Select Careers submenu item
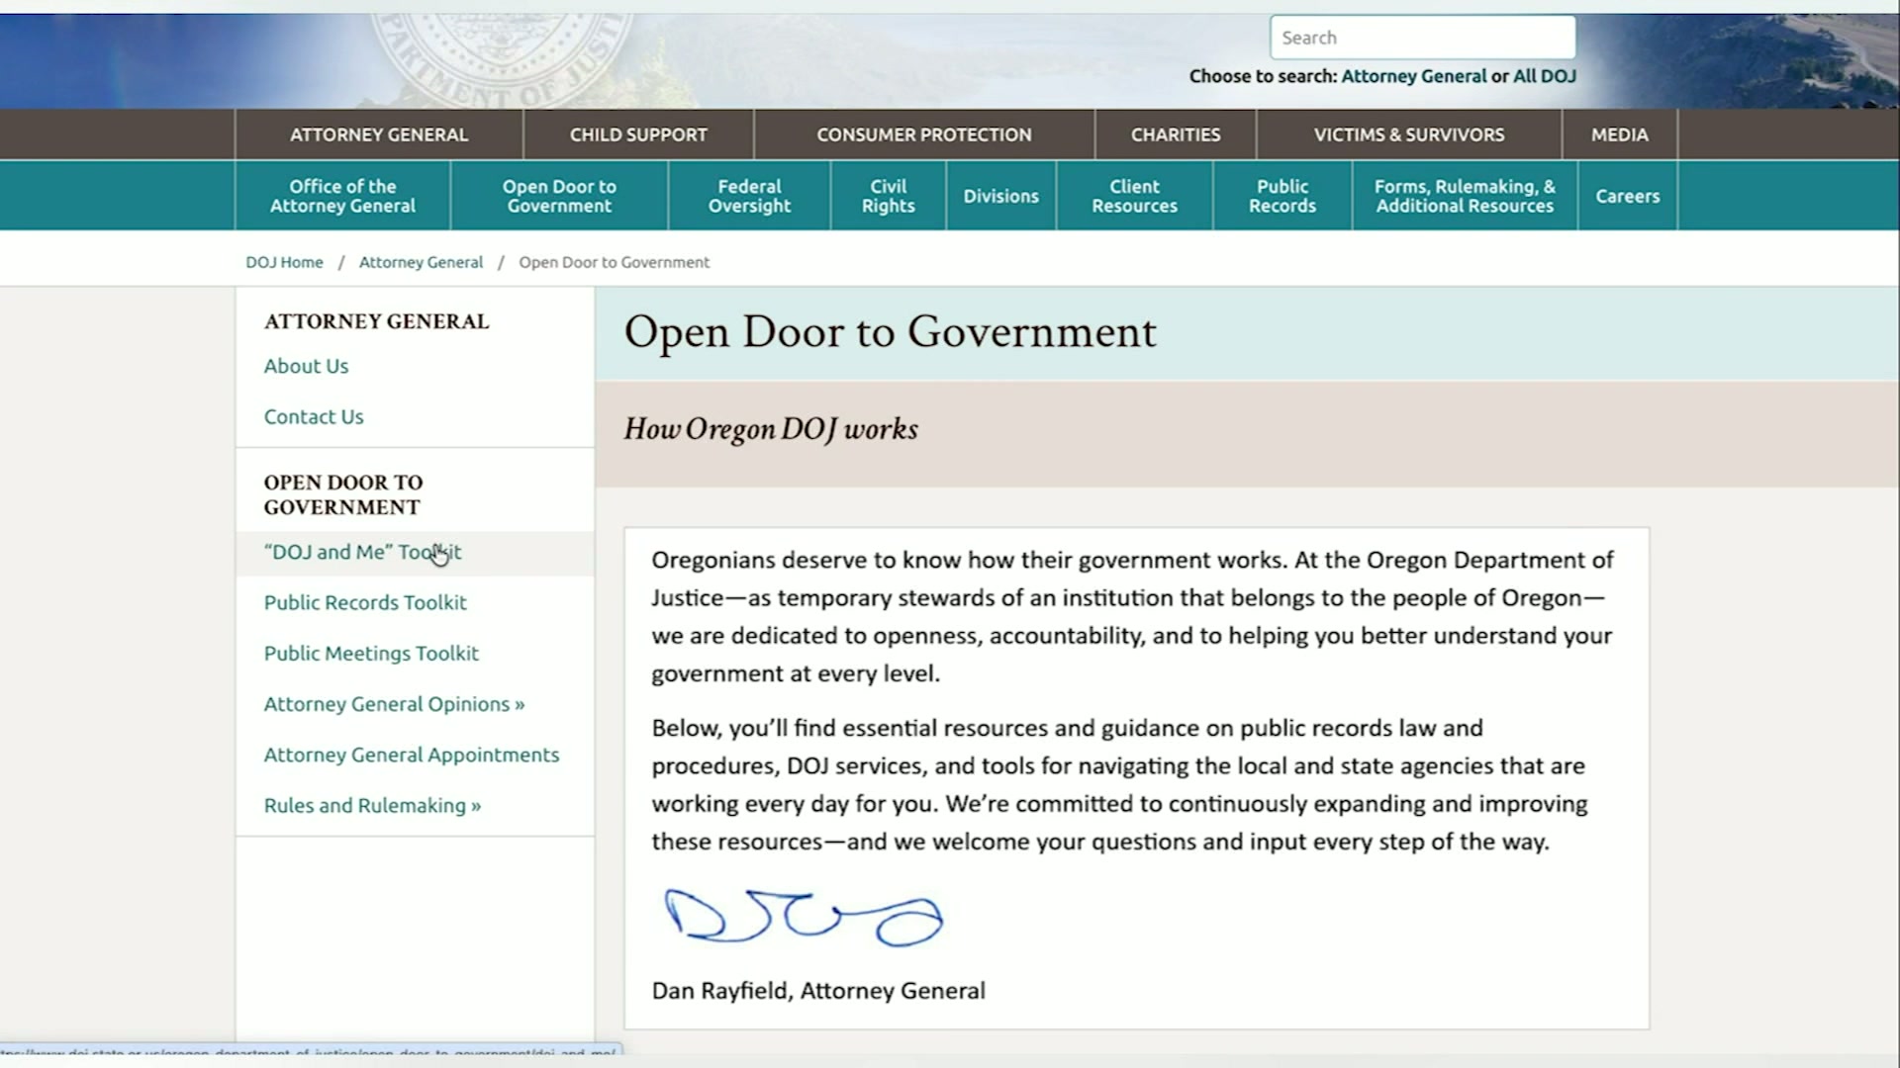The height and width of the screenshot is (1068, 1900). (1628, 196)
